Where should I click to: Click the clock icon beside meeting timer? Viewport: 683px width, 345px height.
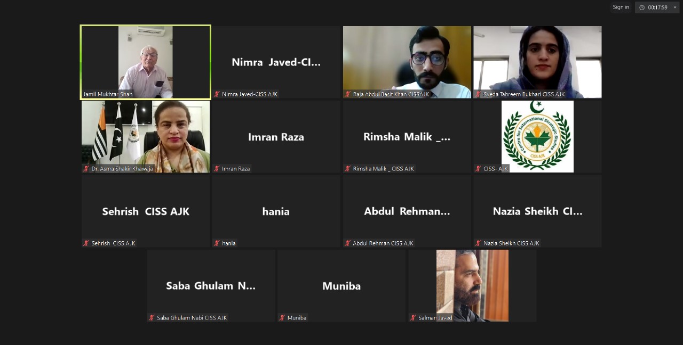642,7
